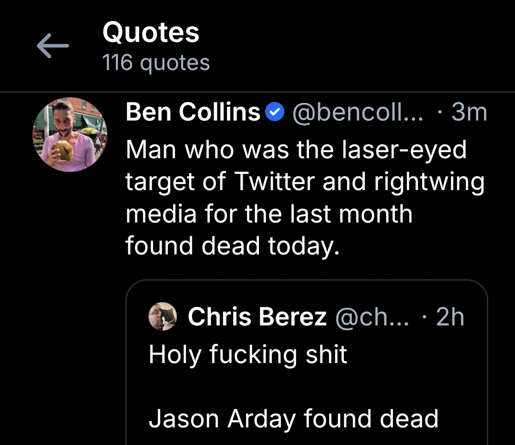Image resolution: width=515 pixels, height=445 pixels.
Task: Click the 3m timestamp
Action: [469, 112]
